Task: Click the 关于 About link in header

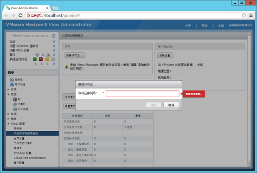Action: click(x=188, y=26)
